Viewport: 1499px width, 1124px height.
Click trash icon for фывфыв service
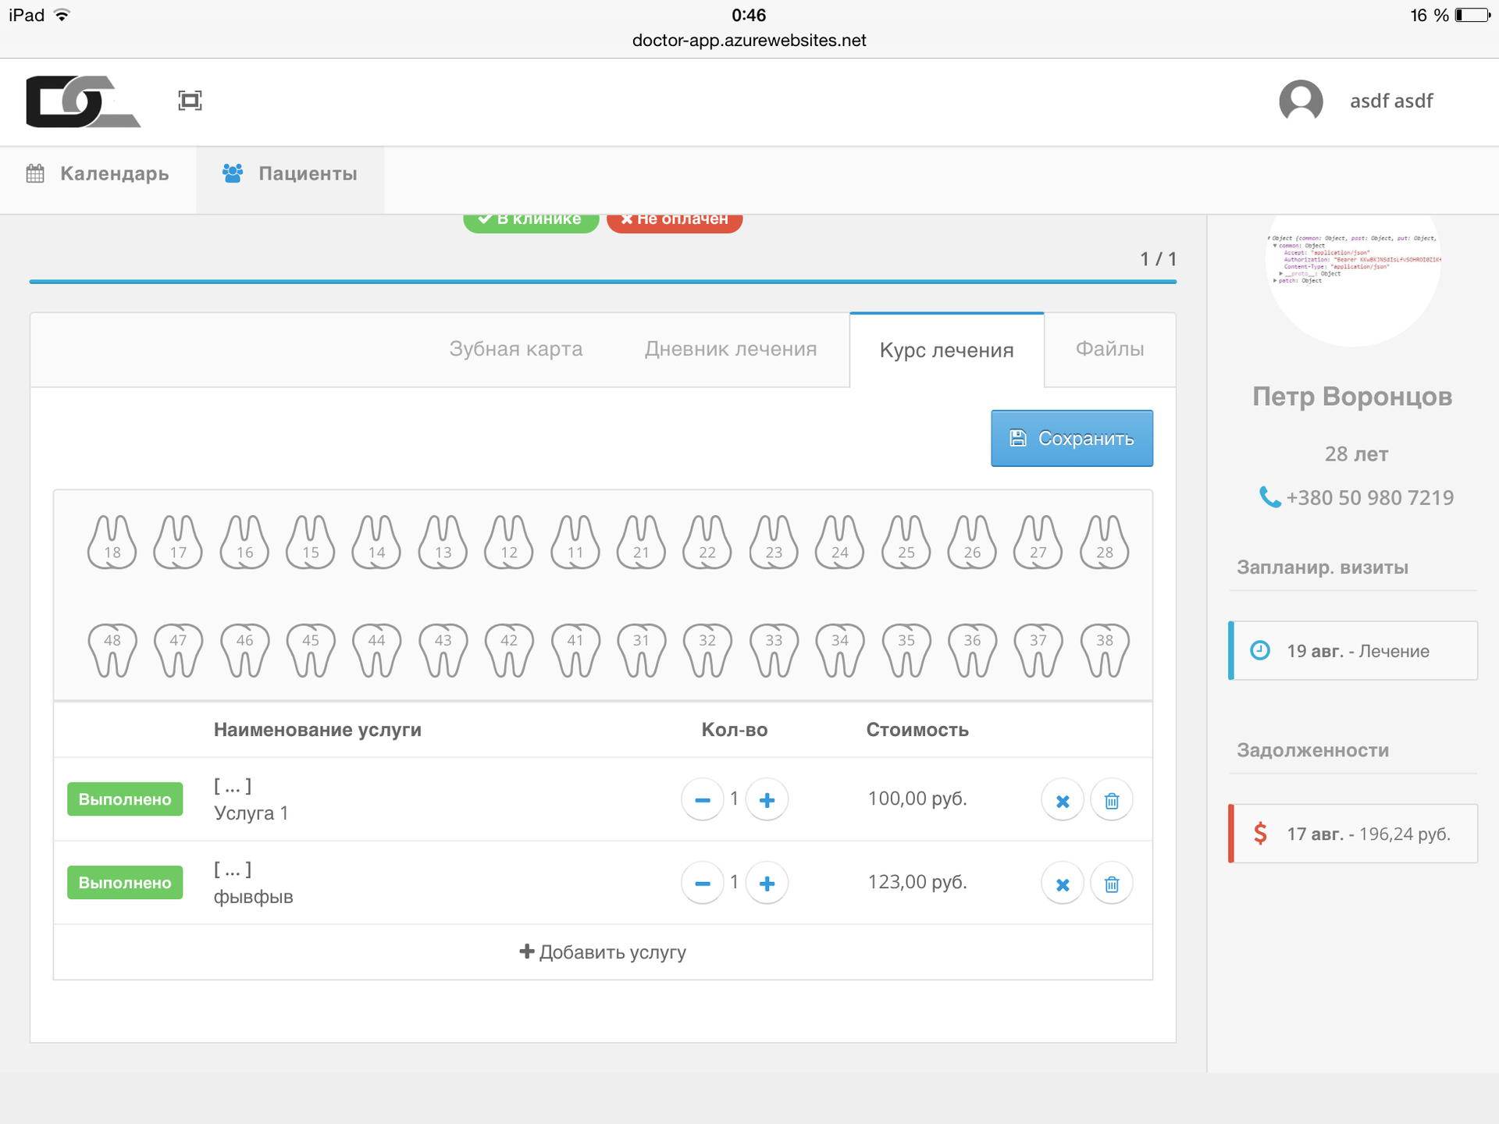1112,884
